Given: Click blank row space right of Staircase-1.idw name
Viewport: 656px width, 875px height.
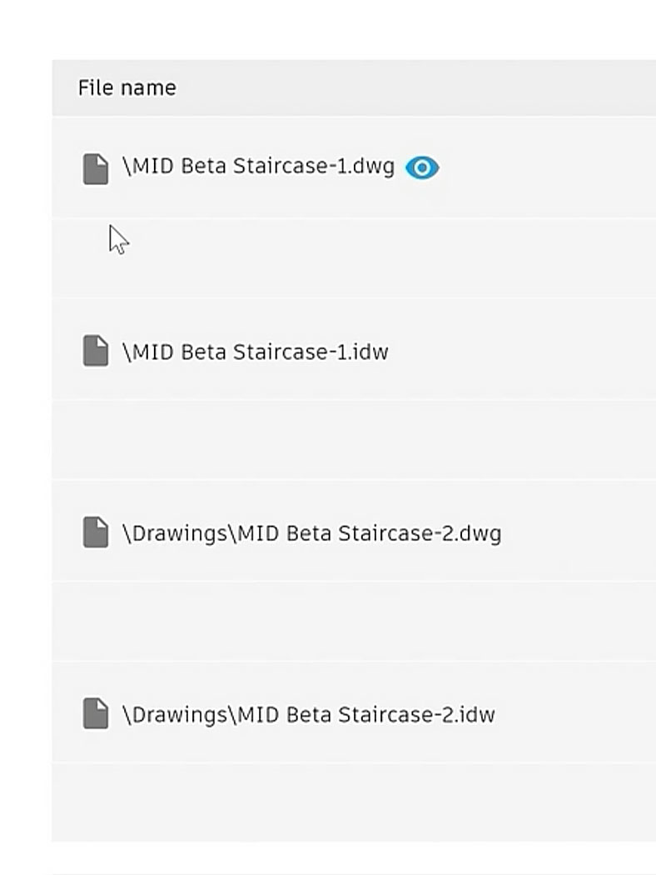Looking at the screenshot, I should 524,352.
